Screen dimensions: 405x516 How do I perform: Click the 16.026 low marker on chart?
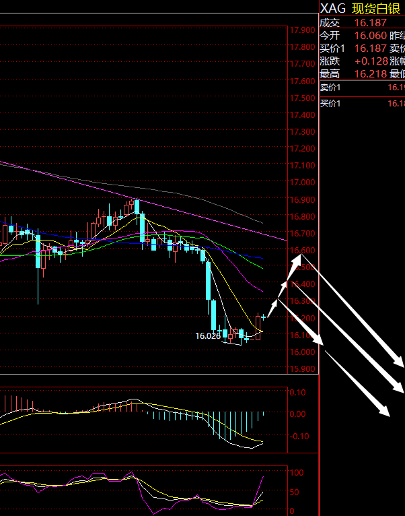[x=208, y=336]
